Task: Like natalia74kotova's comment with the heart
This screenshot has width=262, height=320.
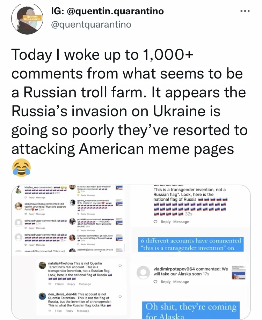Action: pyautogui.click(x=120, y=266)
